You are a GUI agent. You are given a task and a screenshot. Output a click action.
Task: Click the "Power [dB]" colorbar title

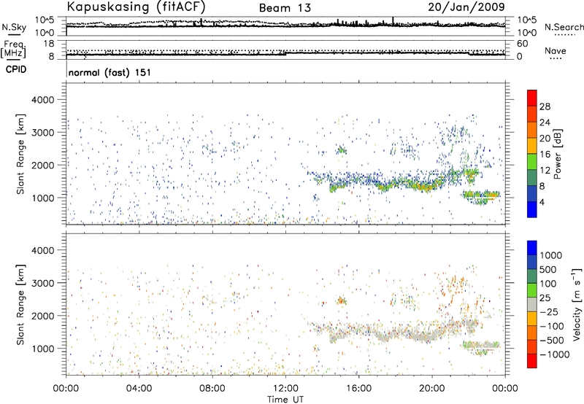557,154
